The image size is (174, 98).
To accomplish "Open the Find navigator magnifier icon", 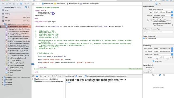I will 10,4.
